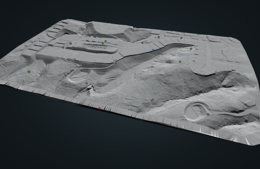The image size is (260, 169).
Task: Select green marker closest to the blue marker
Action: tap(143, 43)
